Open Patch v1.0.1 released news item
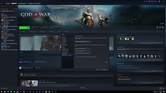166x93 pixels. 66,74
